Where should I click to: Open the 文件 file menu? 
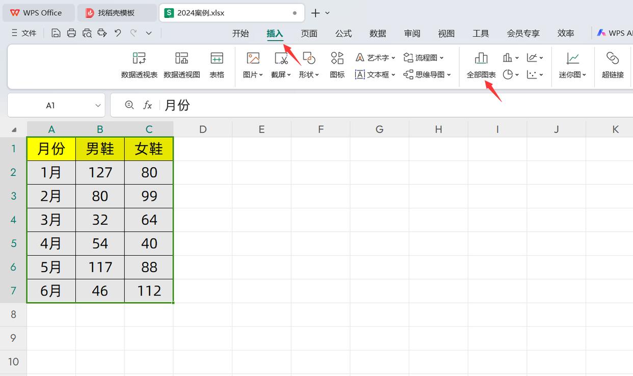(23, 33)
